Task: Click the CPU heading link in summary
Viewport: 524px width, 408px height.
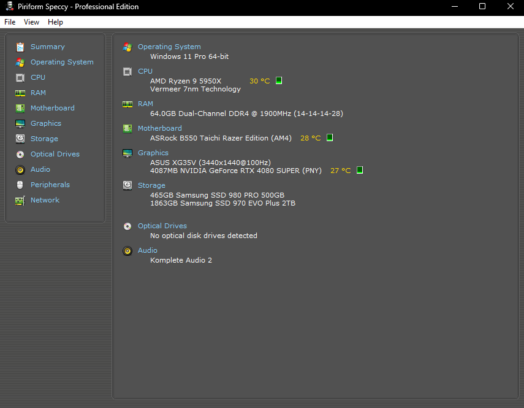Action: pos(145,71)
